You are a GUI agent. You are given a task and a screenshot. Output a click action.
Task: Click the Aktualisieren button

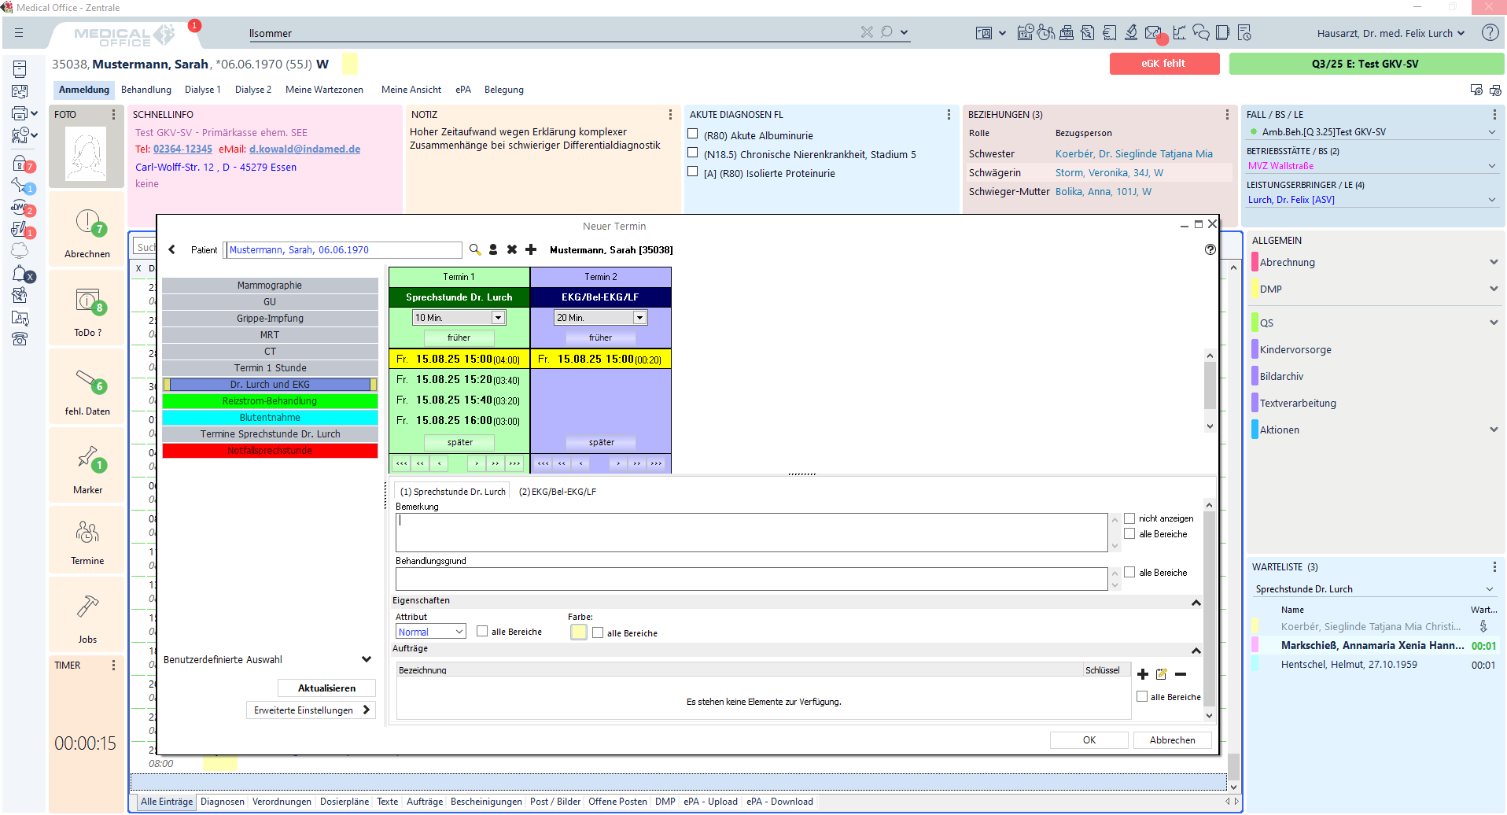pos(326,688)
